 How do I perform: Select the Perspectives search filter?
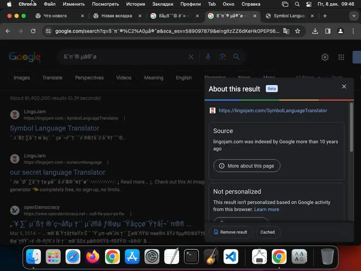[89, 78]
